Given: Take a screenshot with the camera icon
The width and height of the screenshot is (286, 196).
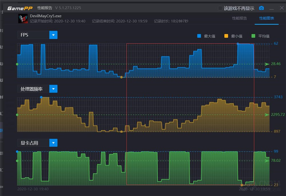Looking at the screenshot, I should (x=261, y=8).
